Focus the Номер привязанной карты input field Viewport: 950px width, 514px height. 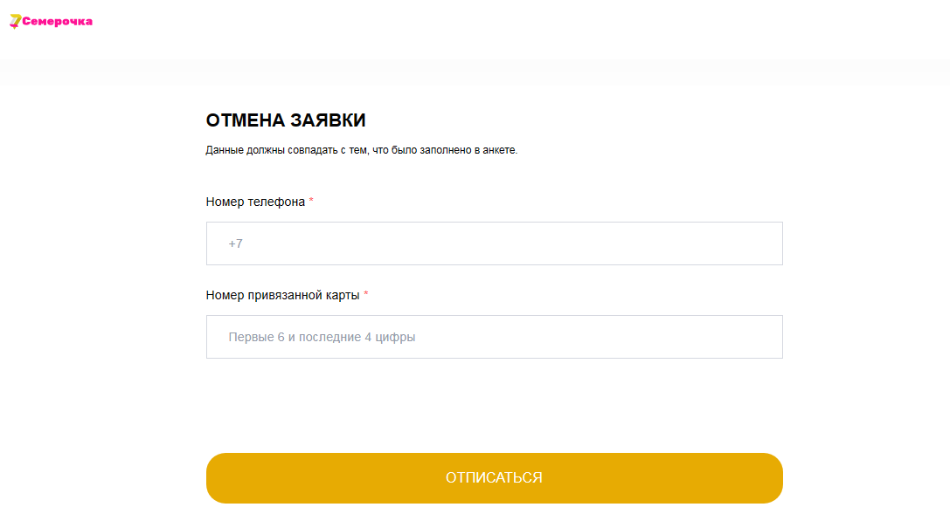click(495, 337)
